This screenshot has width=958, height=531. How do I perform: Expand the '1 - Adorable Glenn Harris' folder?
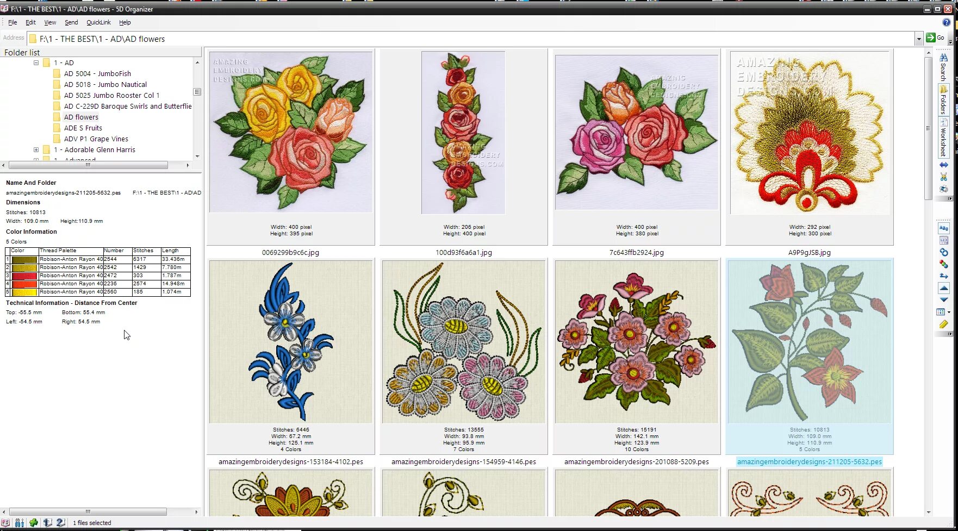(36, 149)
